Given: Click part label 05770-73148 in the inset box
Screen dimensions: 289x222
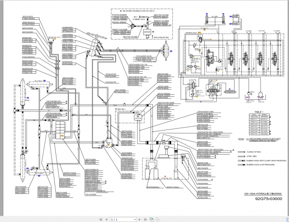Looking at the screenshot, I should 161,15.
